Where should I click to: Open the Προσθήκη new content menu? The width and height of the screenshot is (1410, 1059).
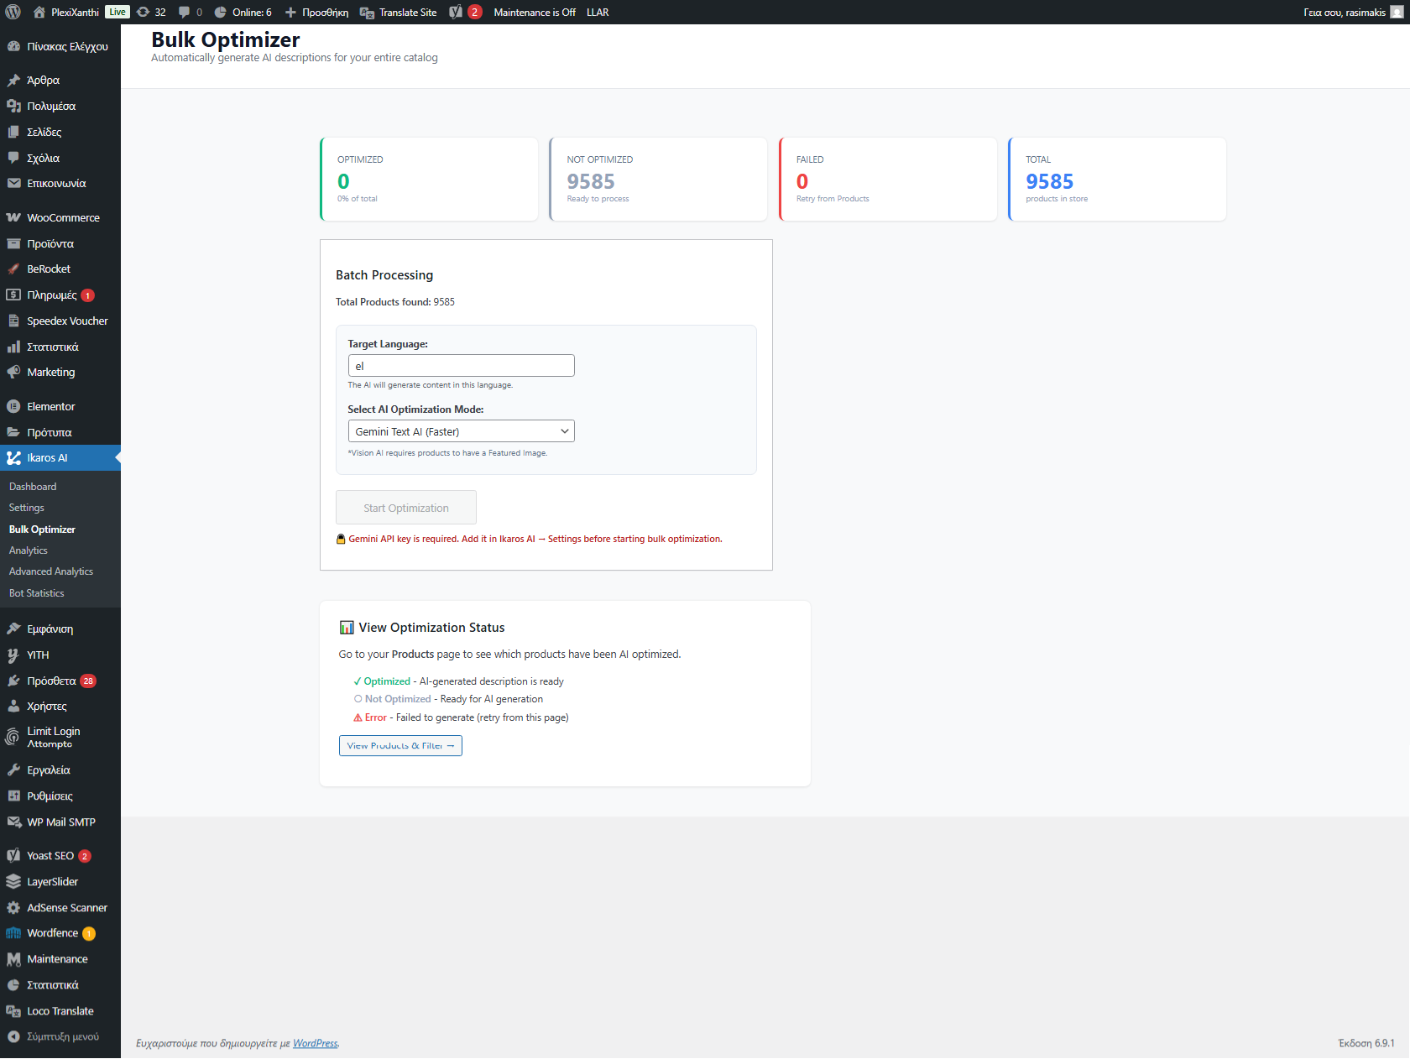click(316, 12)
